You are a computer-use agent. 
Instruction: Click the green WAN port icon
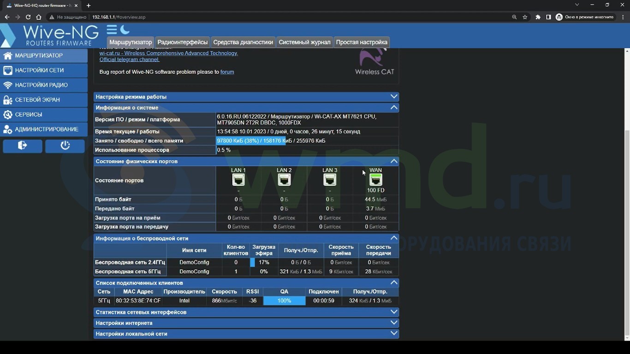[376, 180]
